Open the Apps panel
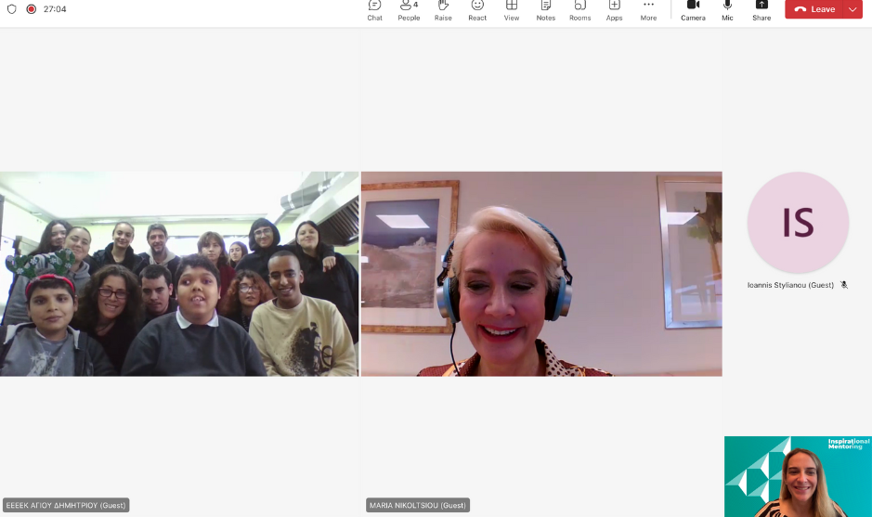872x517 pixels. [x=614, y=10]
